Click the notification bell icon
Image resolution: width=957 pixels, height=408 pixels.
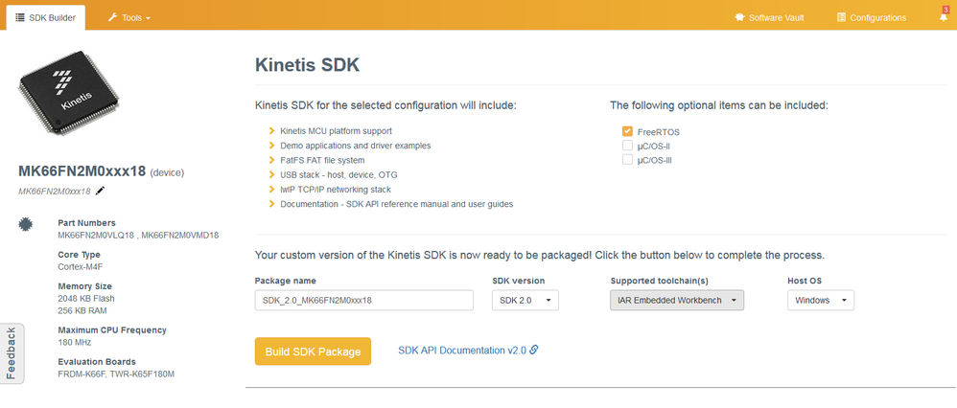click(943, 17)
